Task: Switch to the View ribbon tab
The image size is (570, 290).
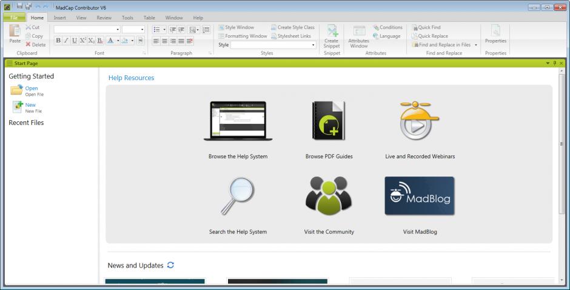Action: pos(81,18)
